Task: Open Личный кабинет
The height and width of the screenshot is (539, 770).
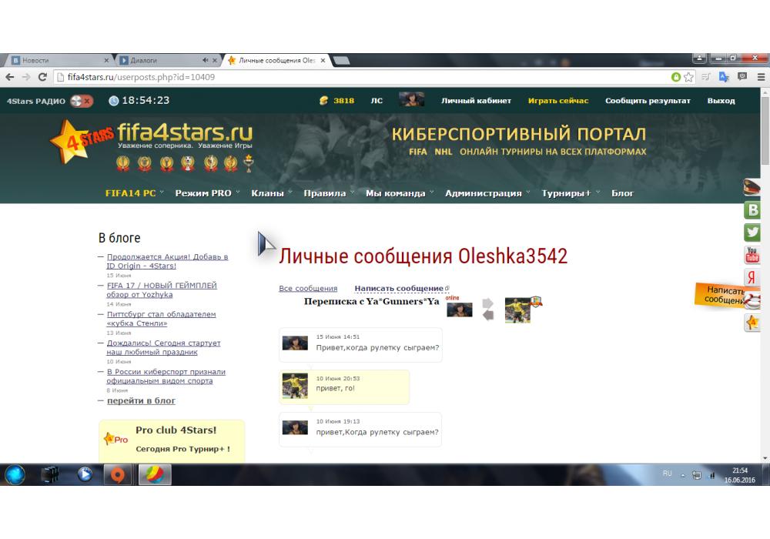Action: click(476, 101)
